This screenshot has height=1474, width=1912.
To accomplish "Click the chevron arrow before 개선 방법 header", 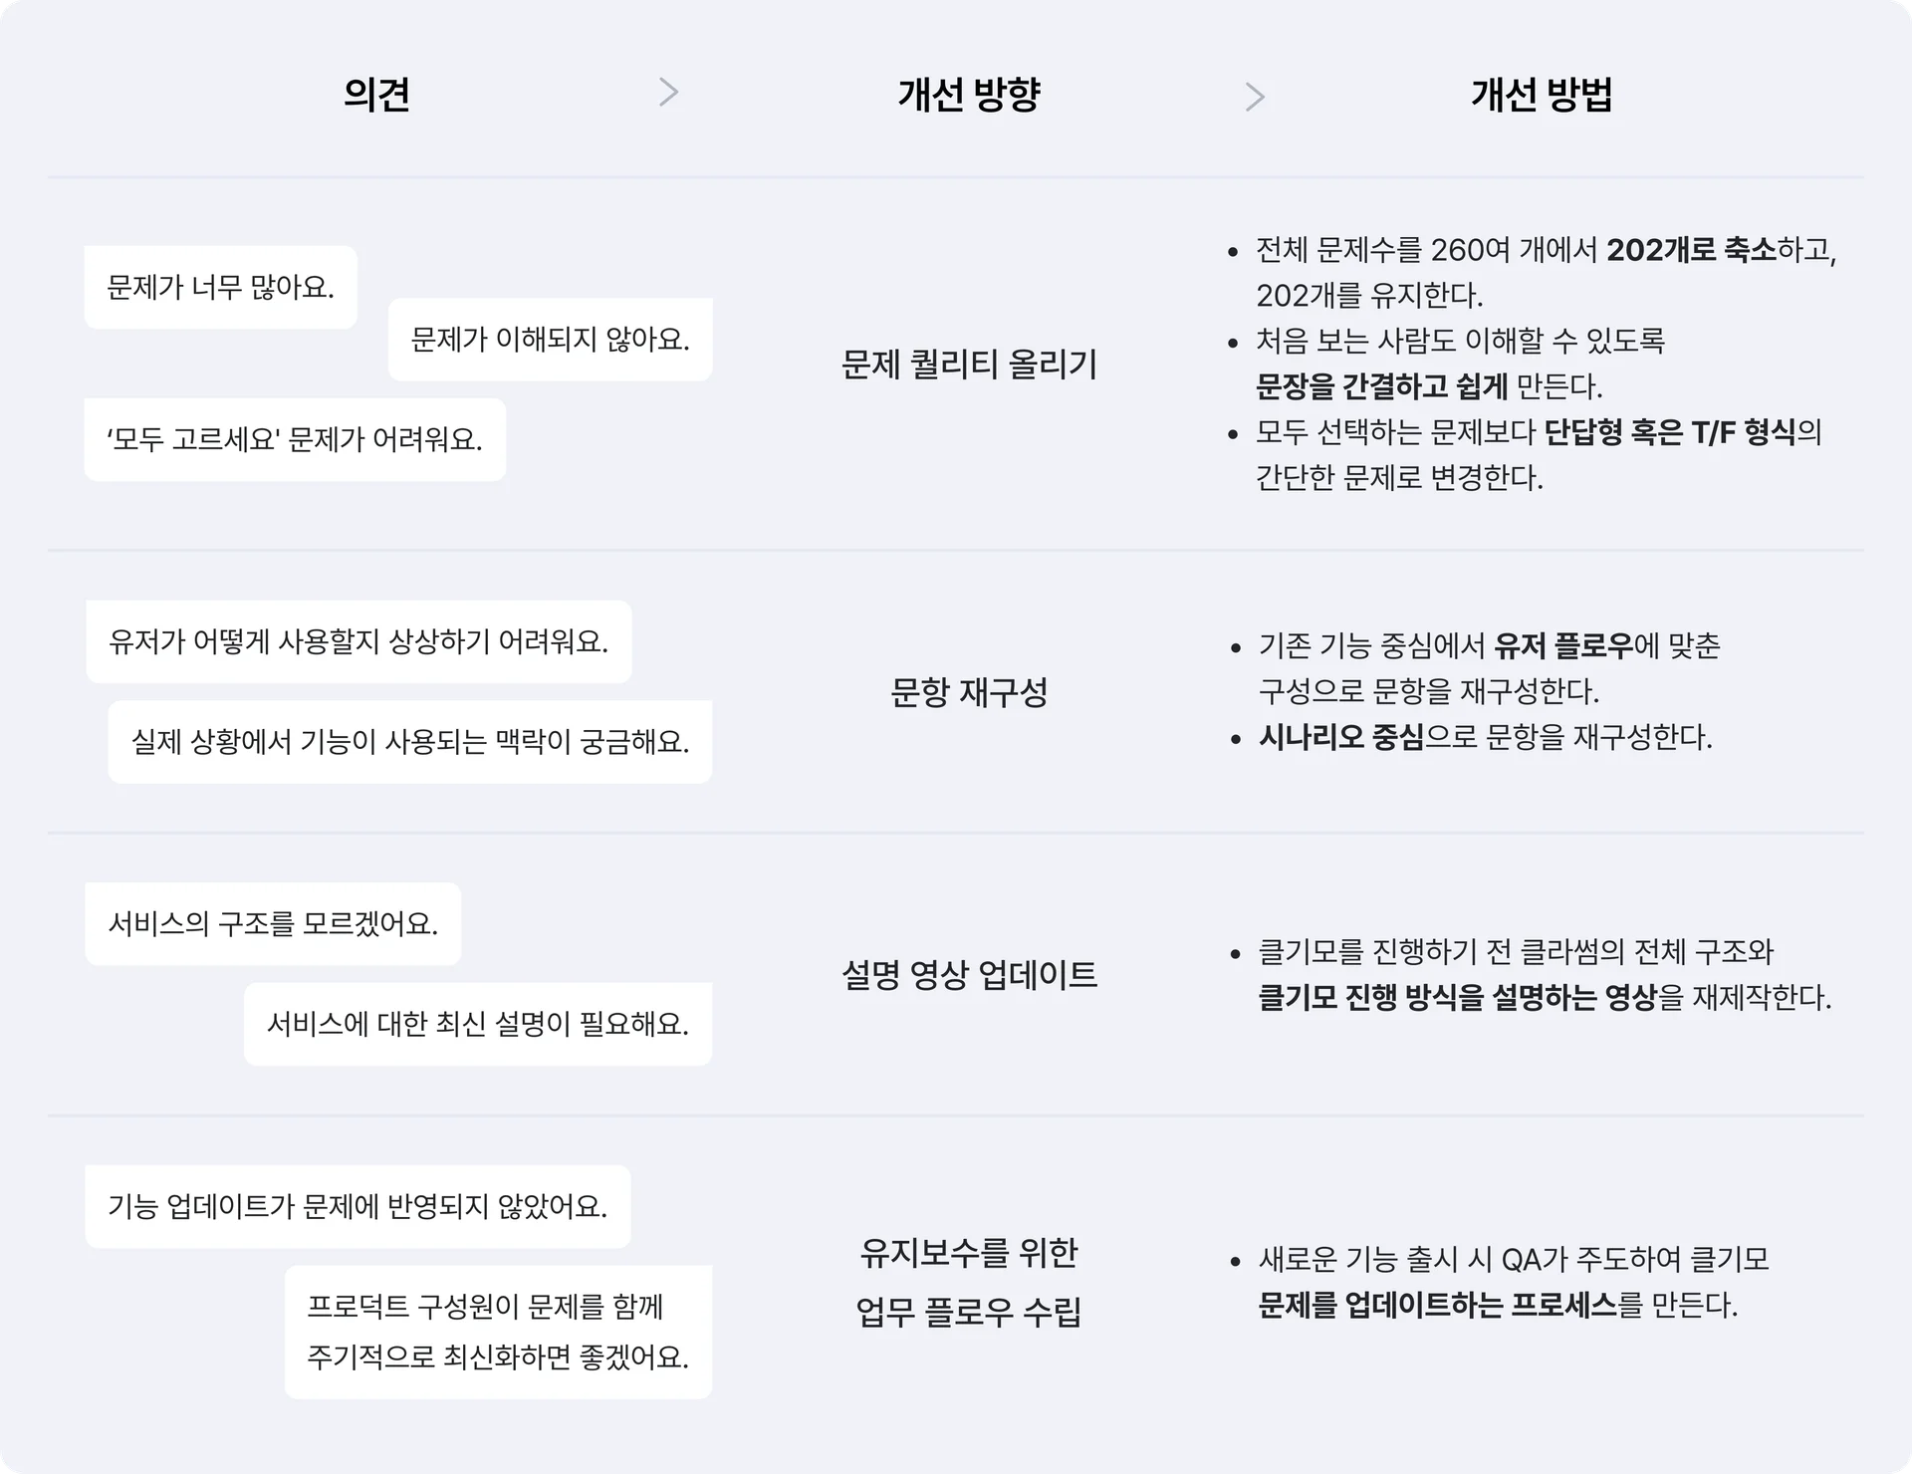I will (1255, 97).
